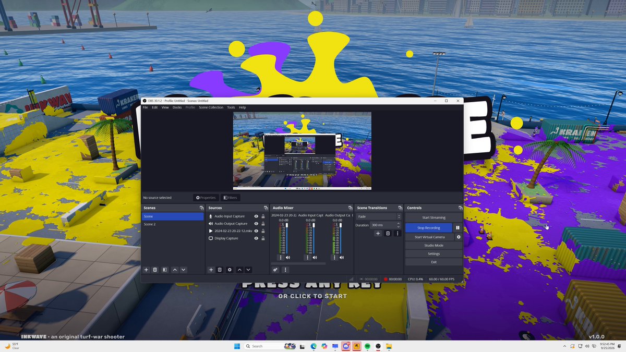Click Start Virtual Camera
This screenshot has width=626, height=352.
pyautogui.click(x=430, y=237)
